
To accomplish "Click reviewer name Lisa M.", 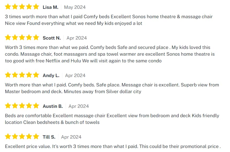I will [51, 7].
